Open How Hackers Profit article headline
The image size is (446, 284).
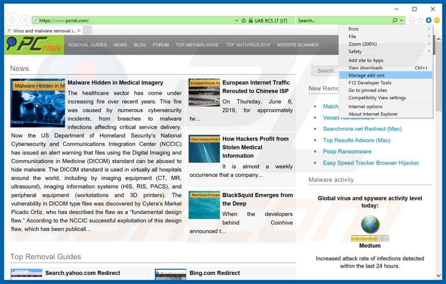pyautogui.click(x=255, y=147)
